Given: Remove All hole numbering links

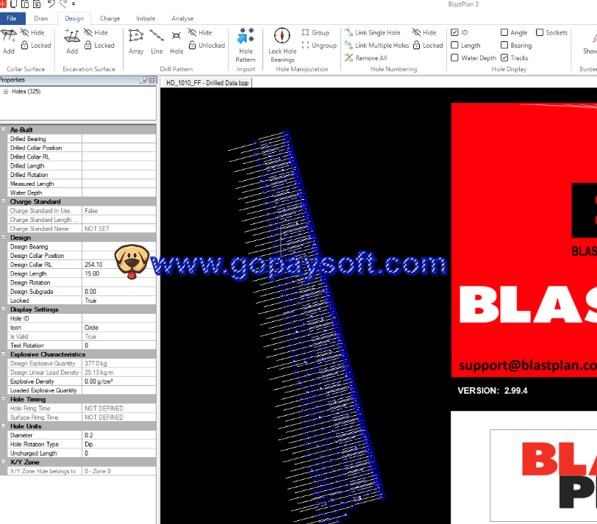Looking at the screenshot, I should click(x=366, y=58).
